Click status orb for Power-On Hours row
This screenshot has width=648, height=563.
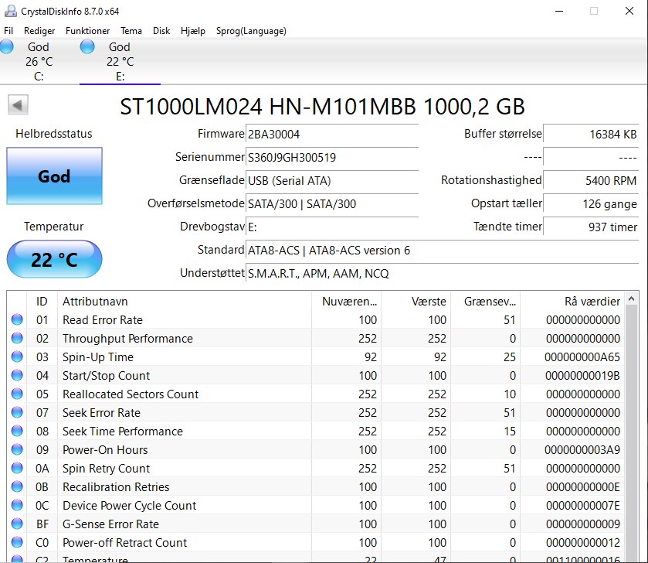pos(17,449)
